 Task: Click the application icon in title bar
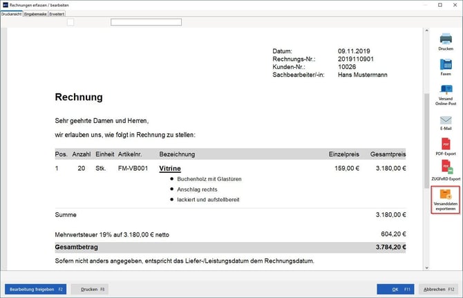[x=6, y=5]
